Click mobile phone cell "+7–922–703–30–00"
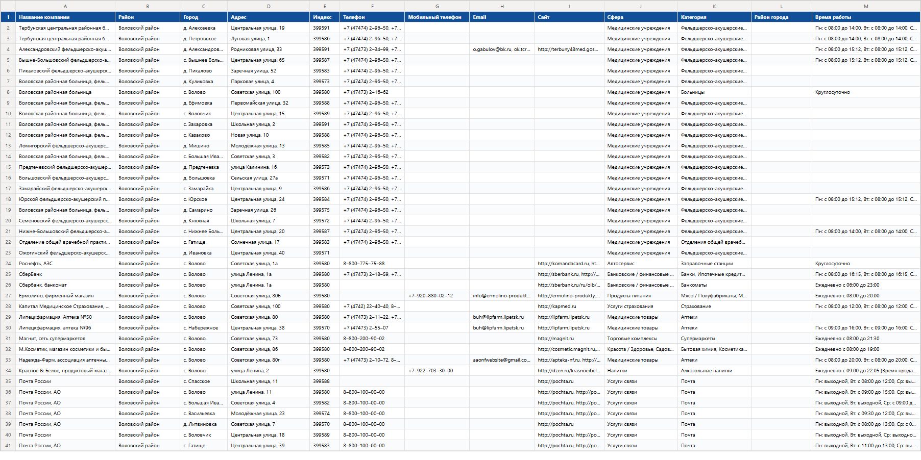This screenshot has height=460, width=921. [437, 371]
